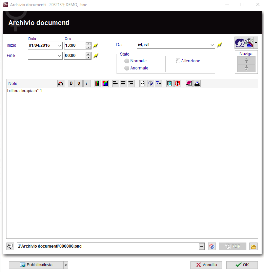264x272 pixels.
Task: Click the Da field text 'ivf, ivf'
Action: tap(143, 45)
